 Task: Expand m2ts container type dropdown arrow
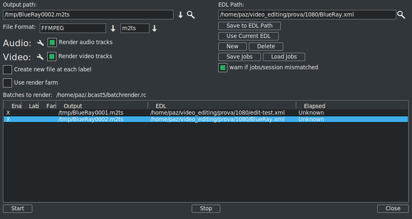(154, 28)
